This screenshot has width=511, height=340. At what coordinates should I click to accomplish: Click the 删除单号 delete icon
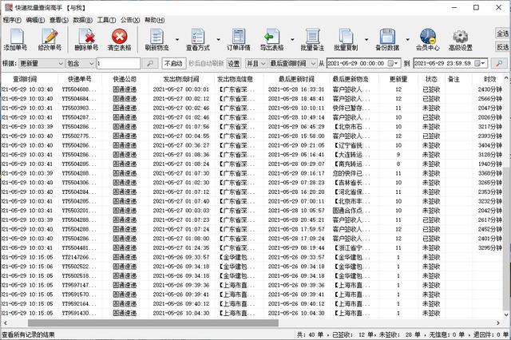click(x=86, y=39)
